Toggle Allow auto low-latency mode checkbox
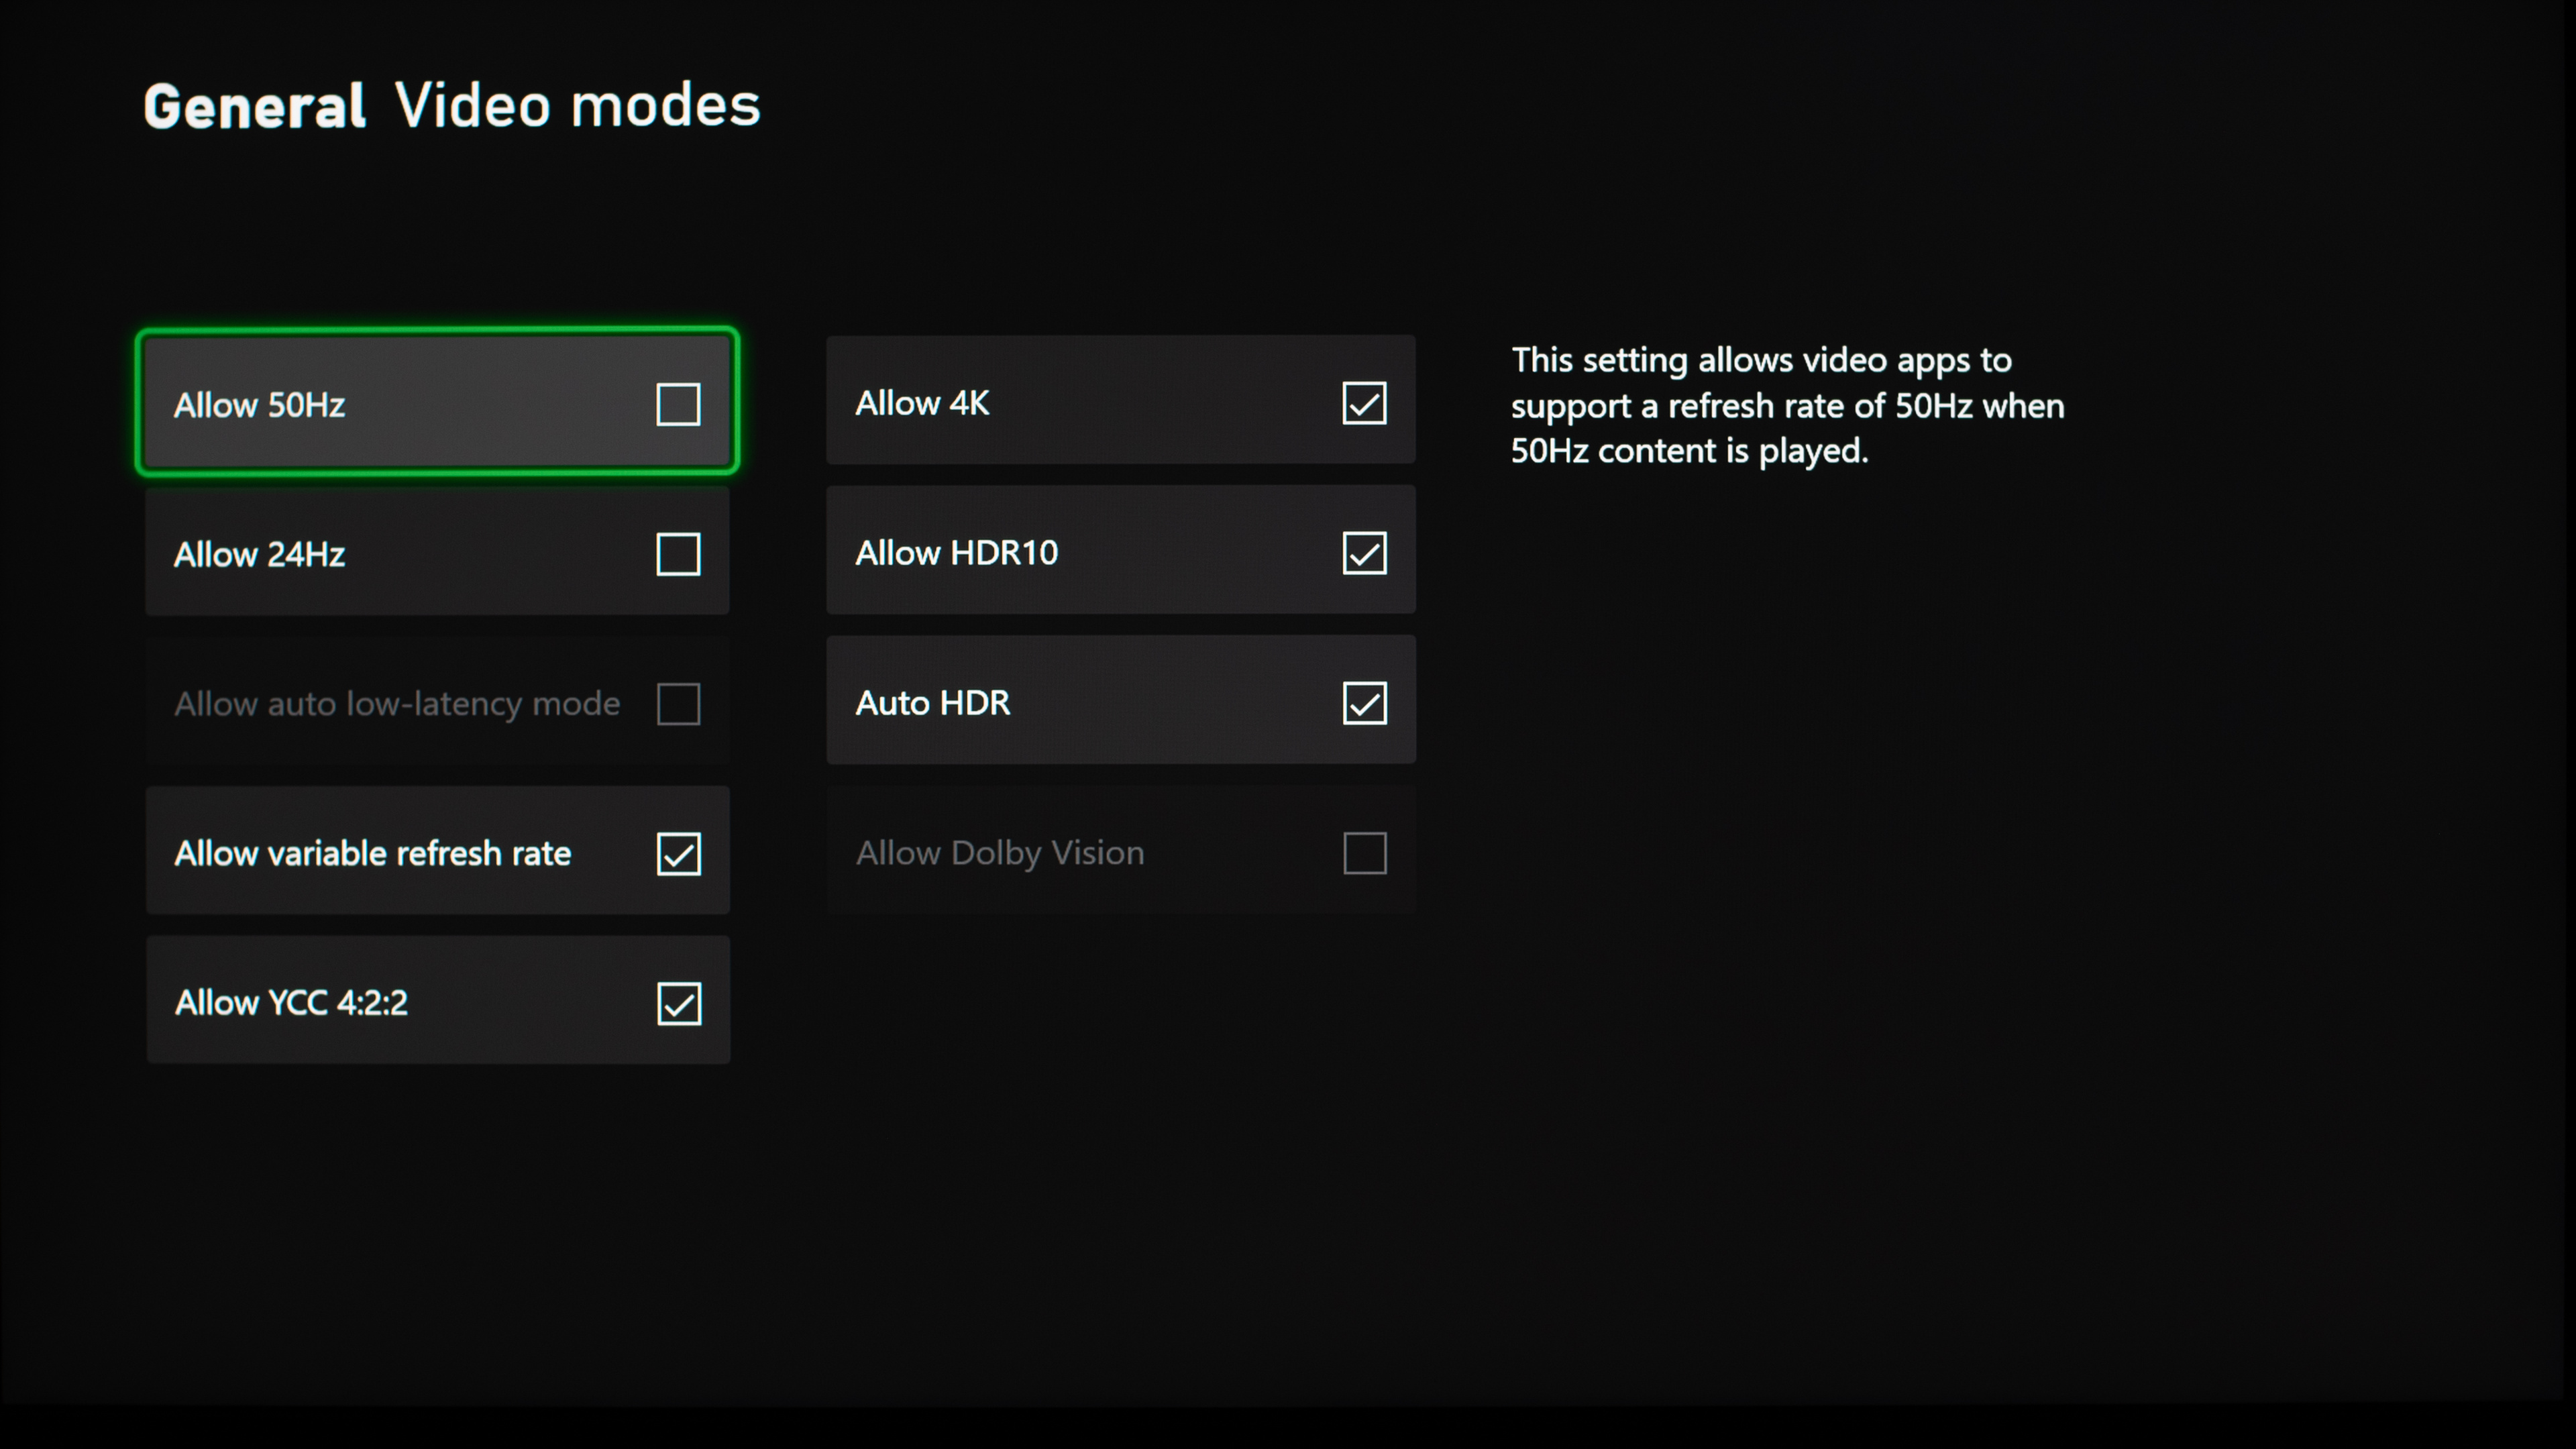Screen dimensions: 2576x1449 pos(678,704)
